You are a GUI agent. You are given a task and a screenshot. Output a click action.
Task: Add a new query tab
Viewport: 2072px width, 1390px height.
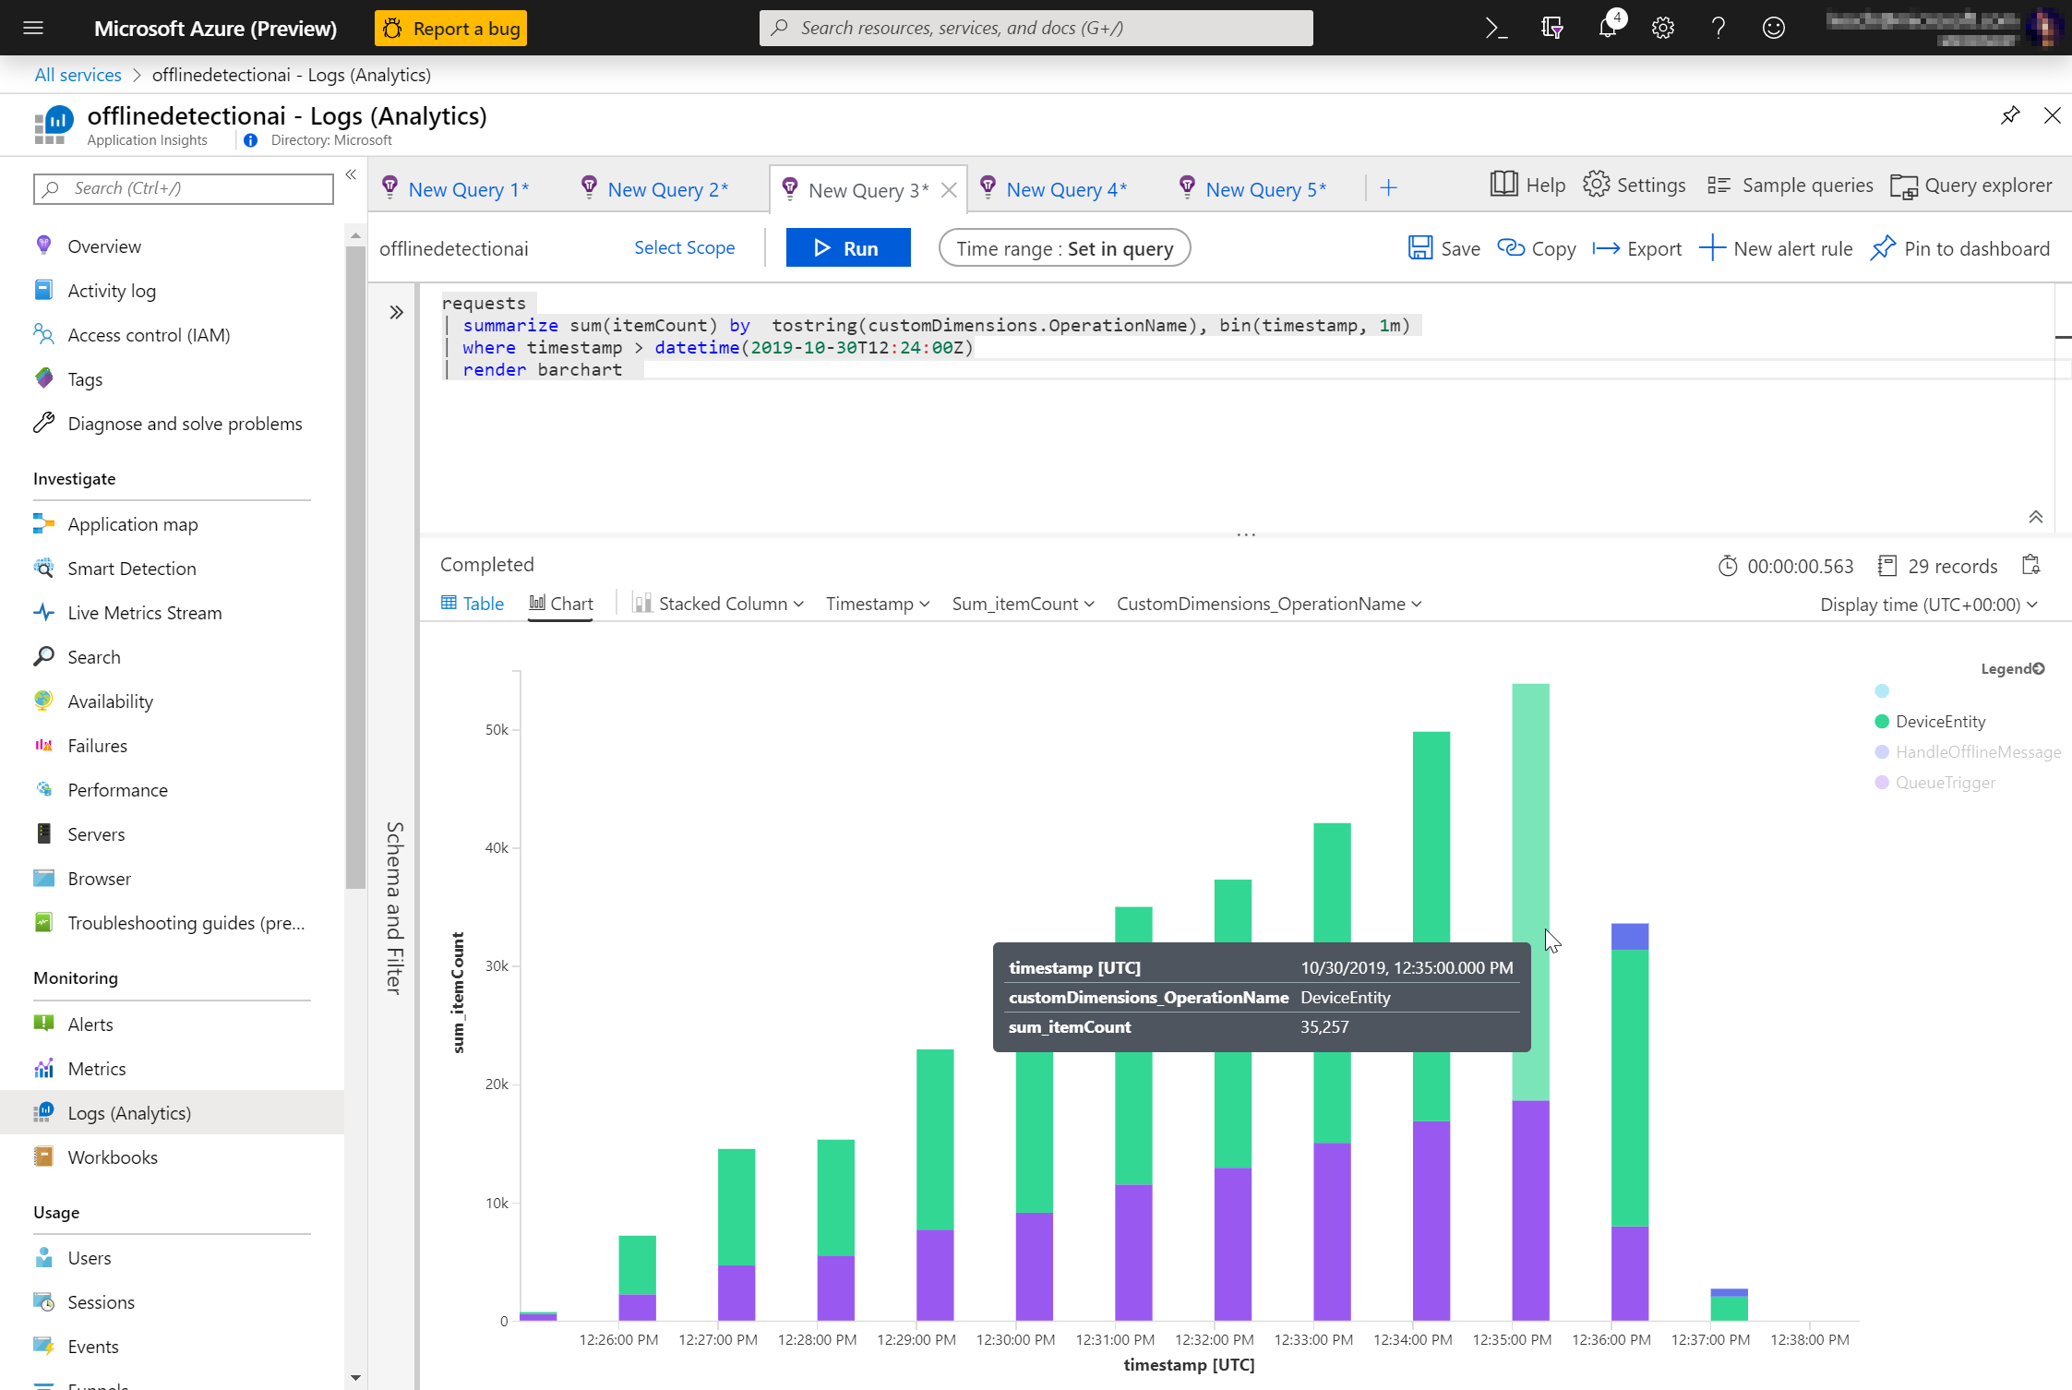click(1388, 189)
